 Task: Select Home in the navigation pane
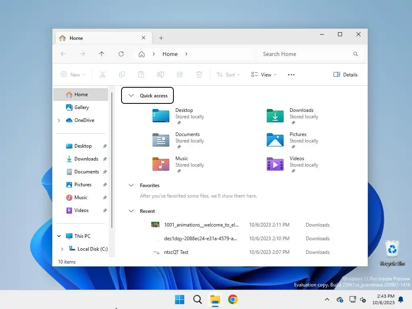pos(80,95)
